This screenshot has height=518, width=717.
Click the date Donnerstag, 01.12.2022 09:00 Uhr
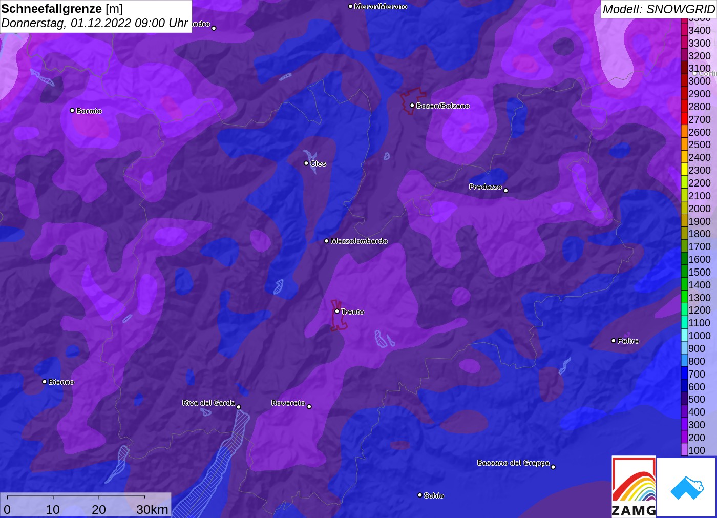(x=95, y=23)
